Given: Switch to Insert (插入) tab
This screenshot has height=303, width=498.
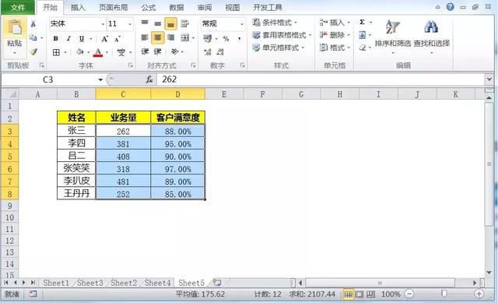Looking at the screenshot, I should pyautogui.click(x=78, y=7).
